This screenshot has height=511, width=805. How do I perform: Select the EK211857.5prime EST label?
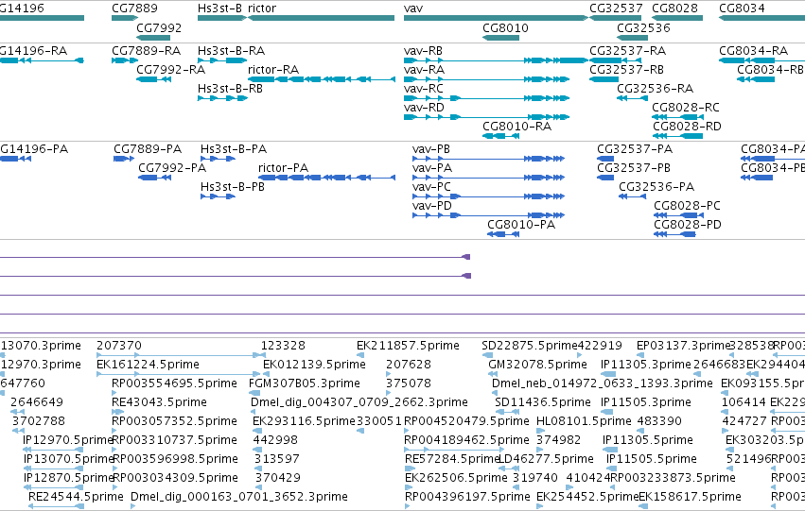[x=408, y=346]
